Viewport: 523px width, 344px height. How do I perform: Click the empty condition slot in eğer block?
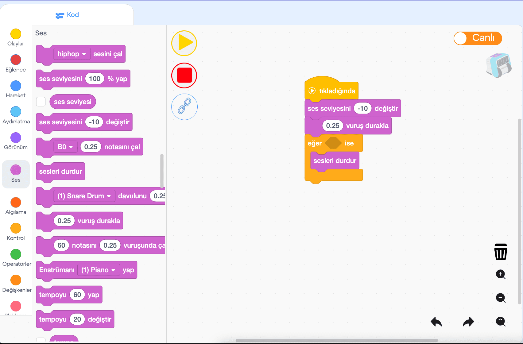pos(333,143)
